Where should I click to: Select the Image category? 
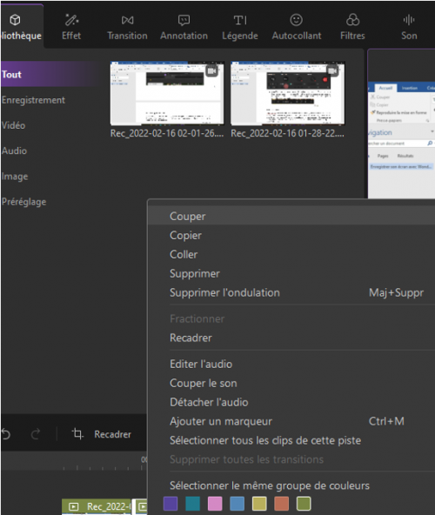15,177
